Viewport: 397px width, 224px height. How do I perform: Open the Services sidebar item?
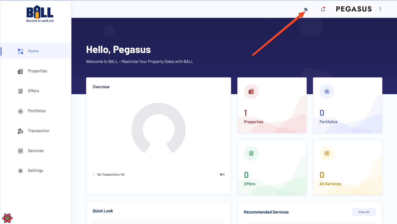(36, 151)
